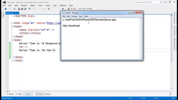
Task: Open the Undo history dropdown arrow
Action: pyautogui.click(x=32, y=9)
